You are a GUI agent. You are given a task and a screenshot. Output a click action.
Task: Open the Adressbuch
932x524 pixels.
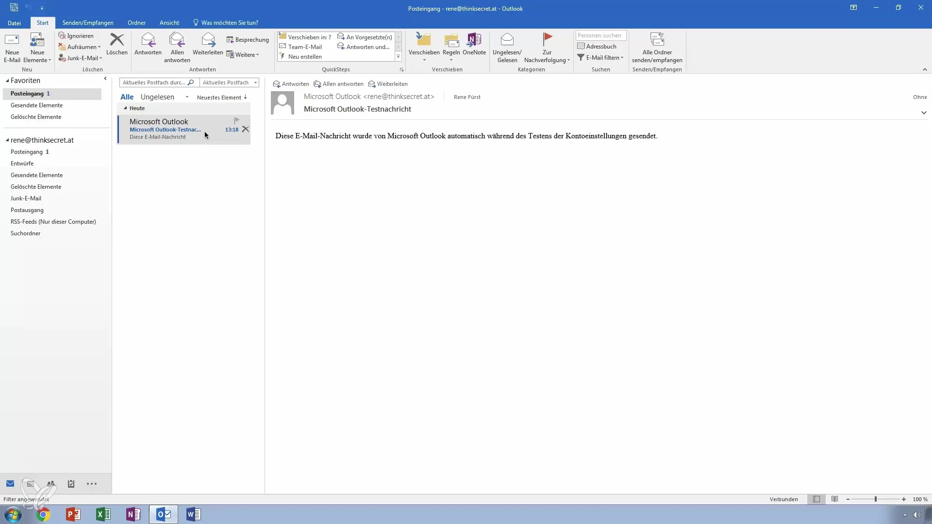(x=597, y=47)
